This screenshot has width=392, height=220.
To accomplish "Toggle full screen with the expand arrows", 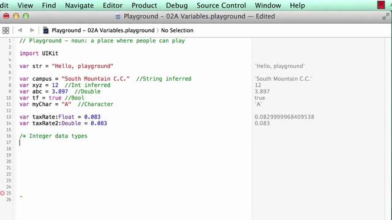I will 385,16.
